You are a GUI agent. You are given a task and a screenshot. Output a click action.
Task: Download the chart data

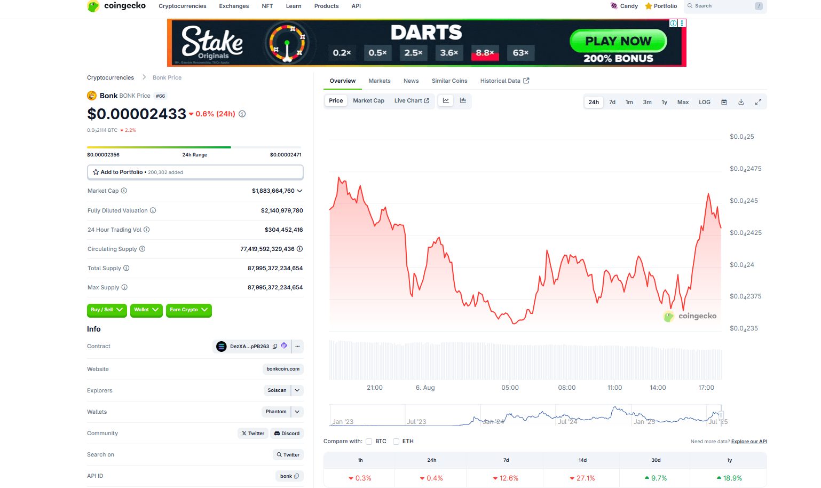[x=741, y=102]
